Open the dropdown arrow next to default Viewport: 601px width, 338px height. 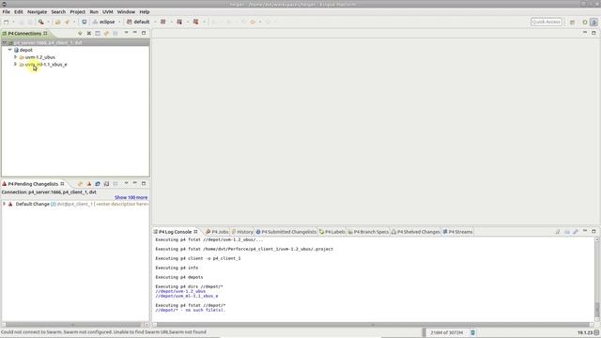pos(155,22)
